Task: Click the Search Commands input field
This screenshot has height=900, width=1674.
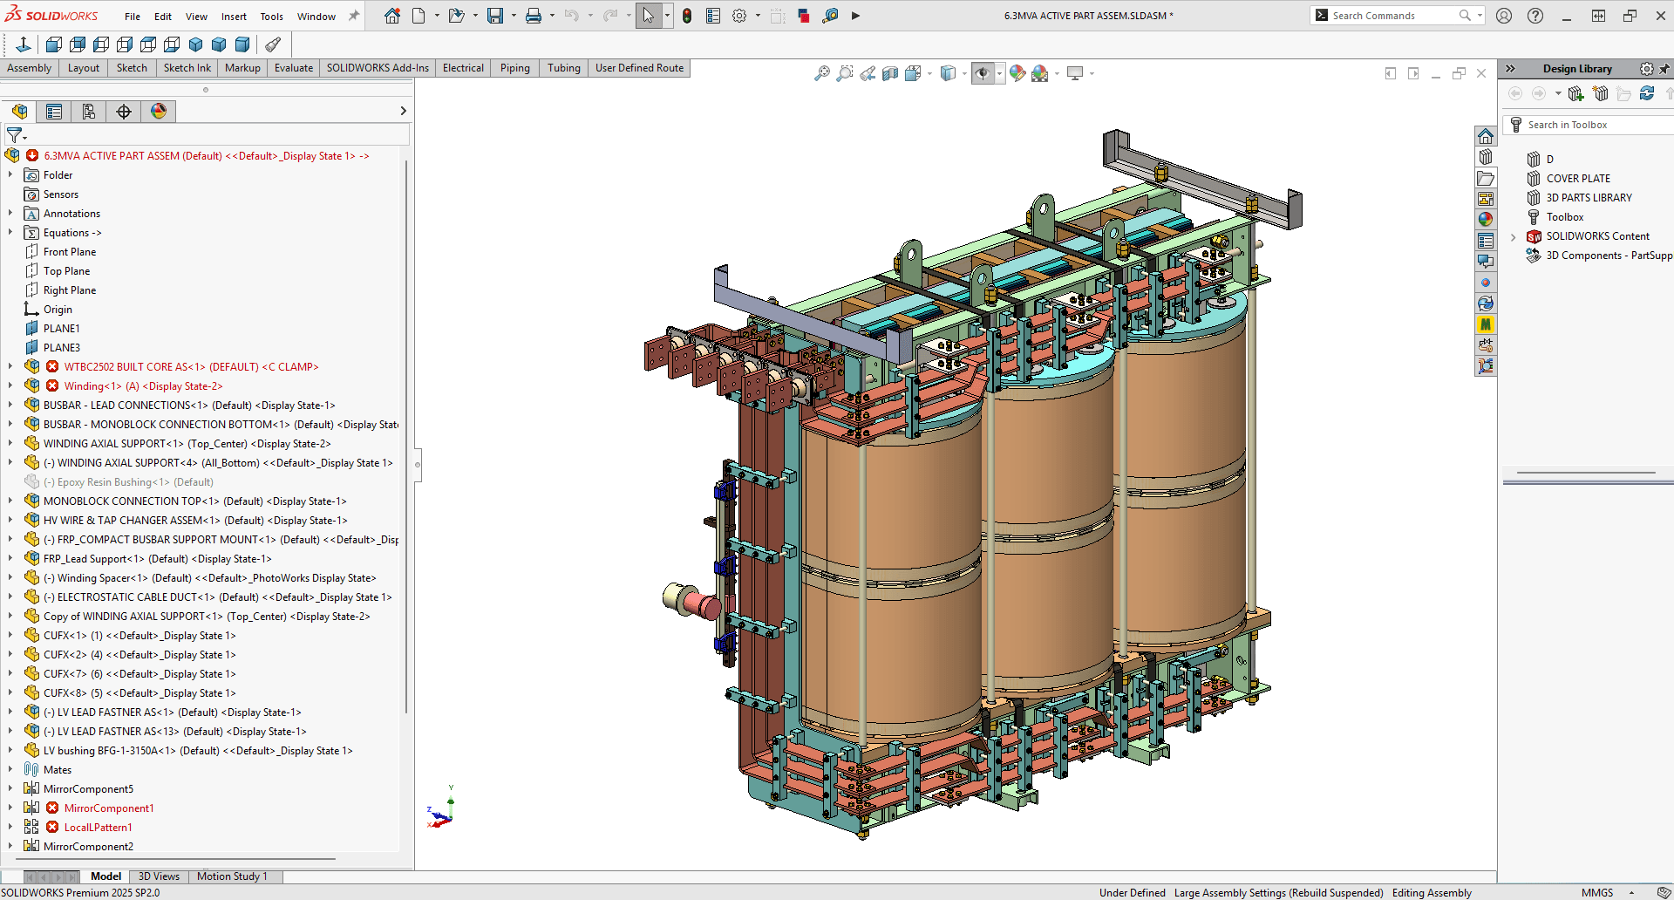Action: 1391,15
